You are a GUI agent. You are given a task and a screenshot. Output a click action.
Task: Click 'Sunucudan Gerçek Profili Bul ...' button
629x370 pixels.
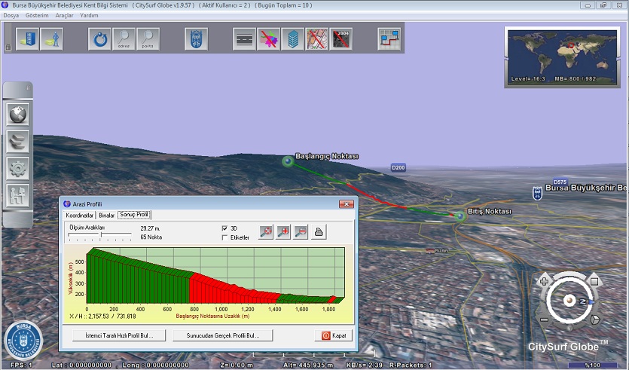pos(223,335)
